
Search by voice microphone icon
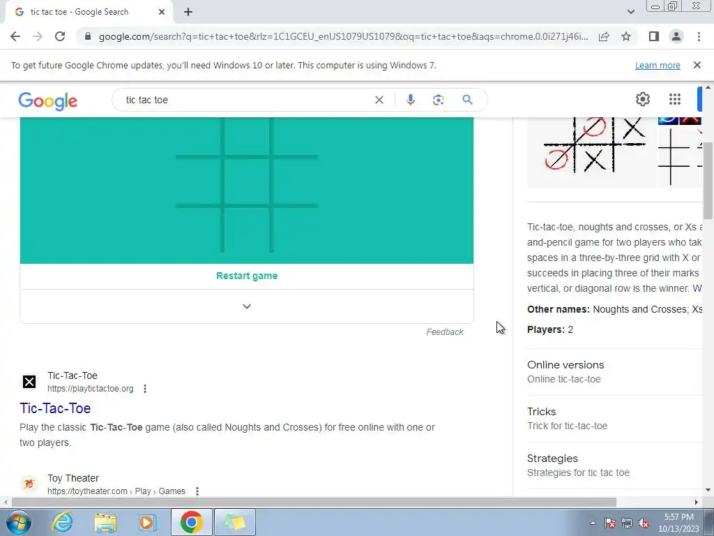(410, 100)
